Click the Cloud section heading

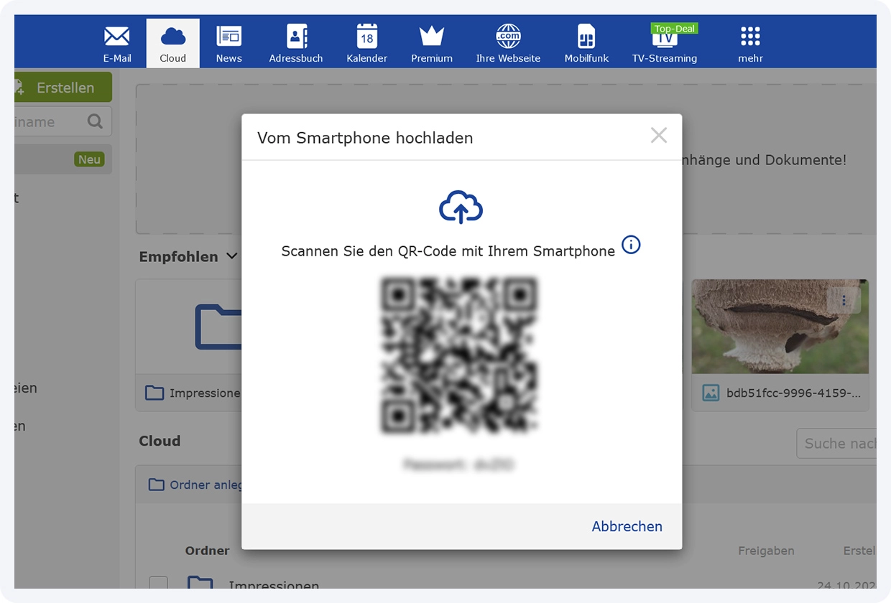tap(160, 441)
